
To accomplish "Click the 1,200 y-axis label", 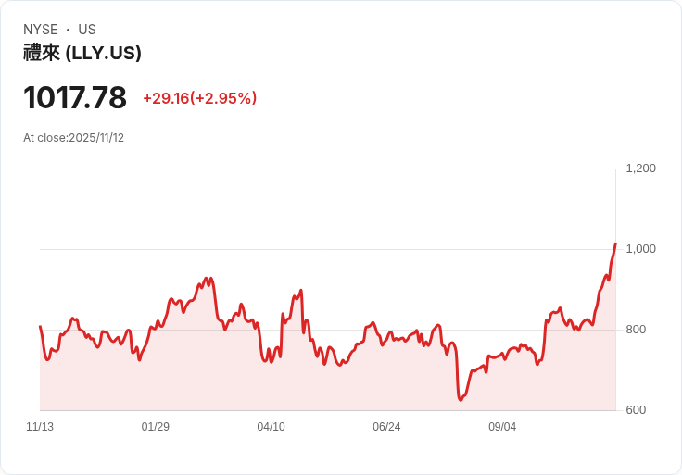I will [640, 169].
